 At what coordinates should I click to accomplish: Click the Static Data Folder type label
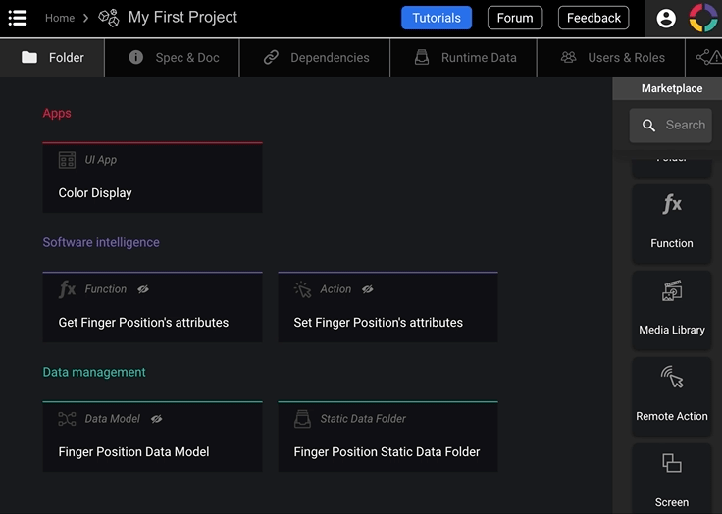(363, 419)
